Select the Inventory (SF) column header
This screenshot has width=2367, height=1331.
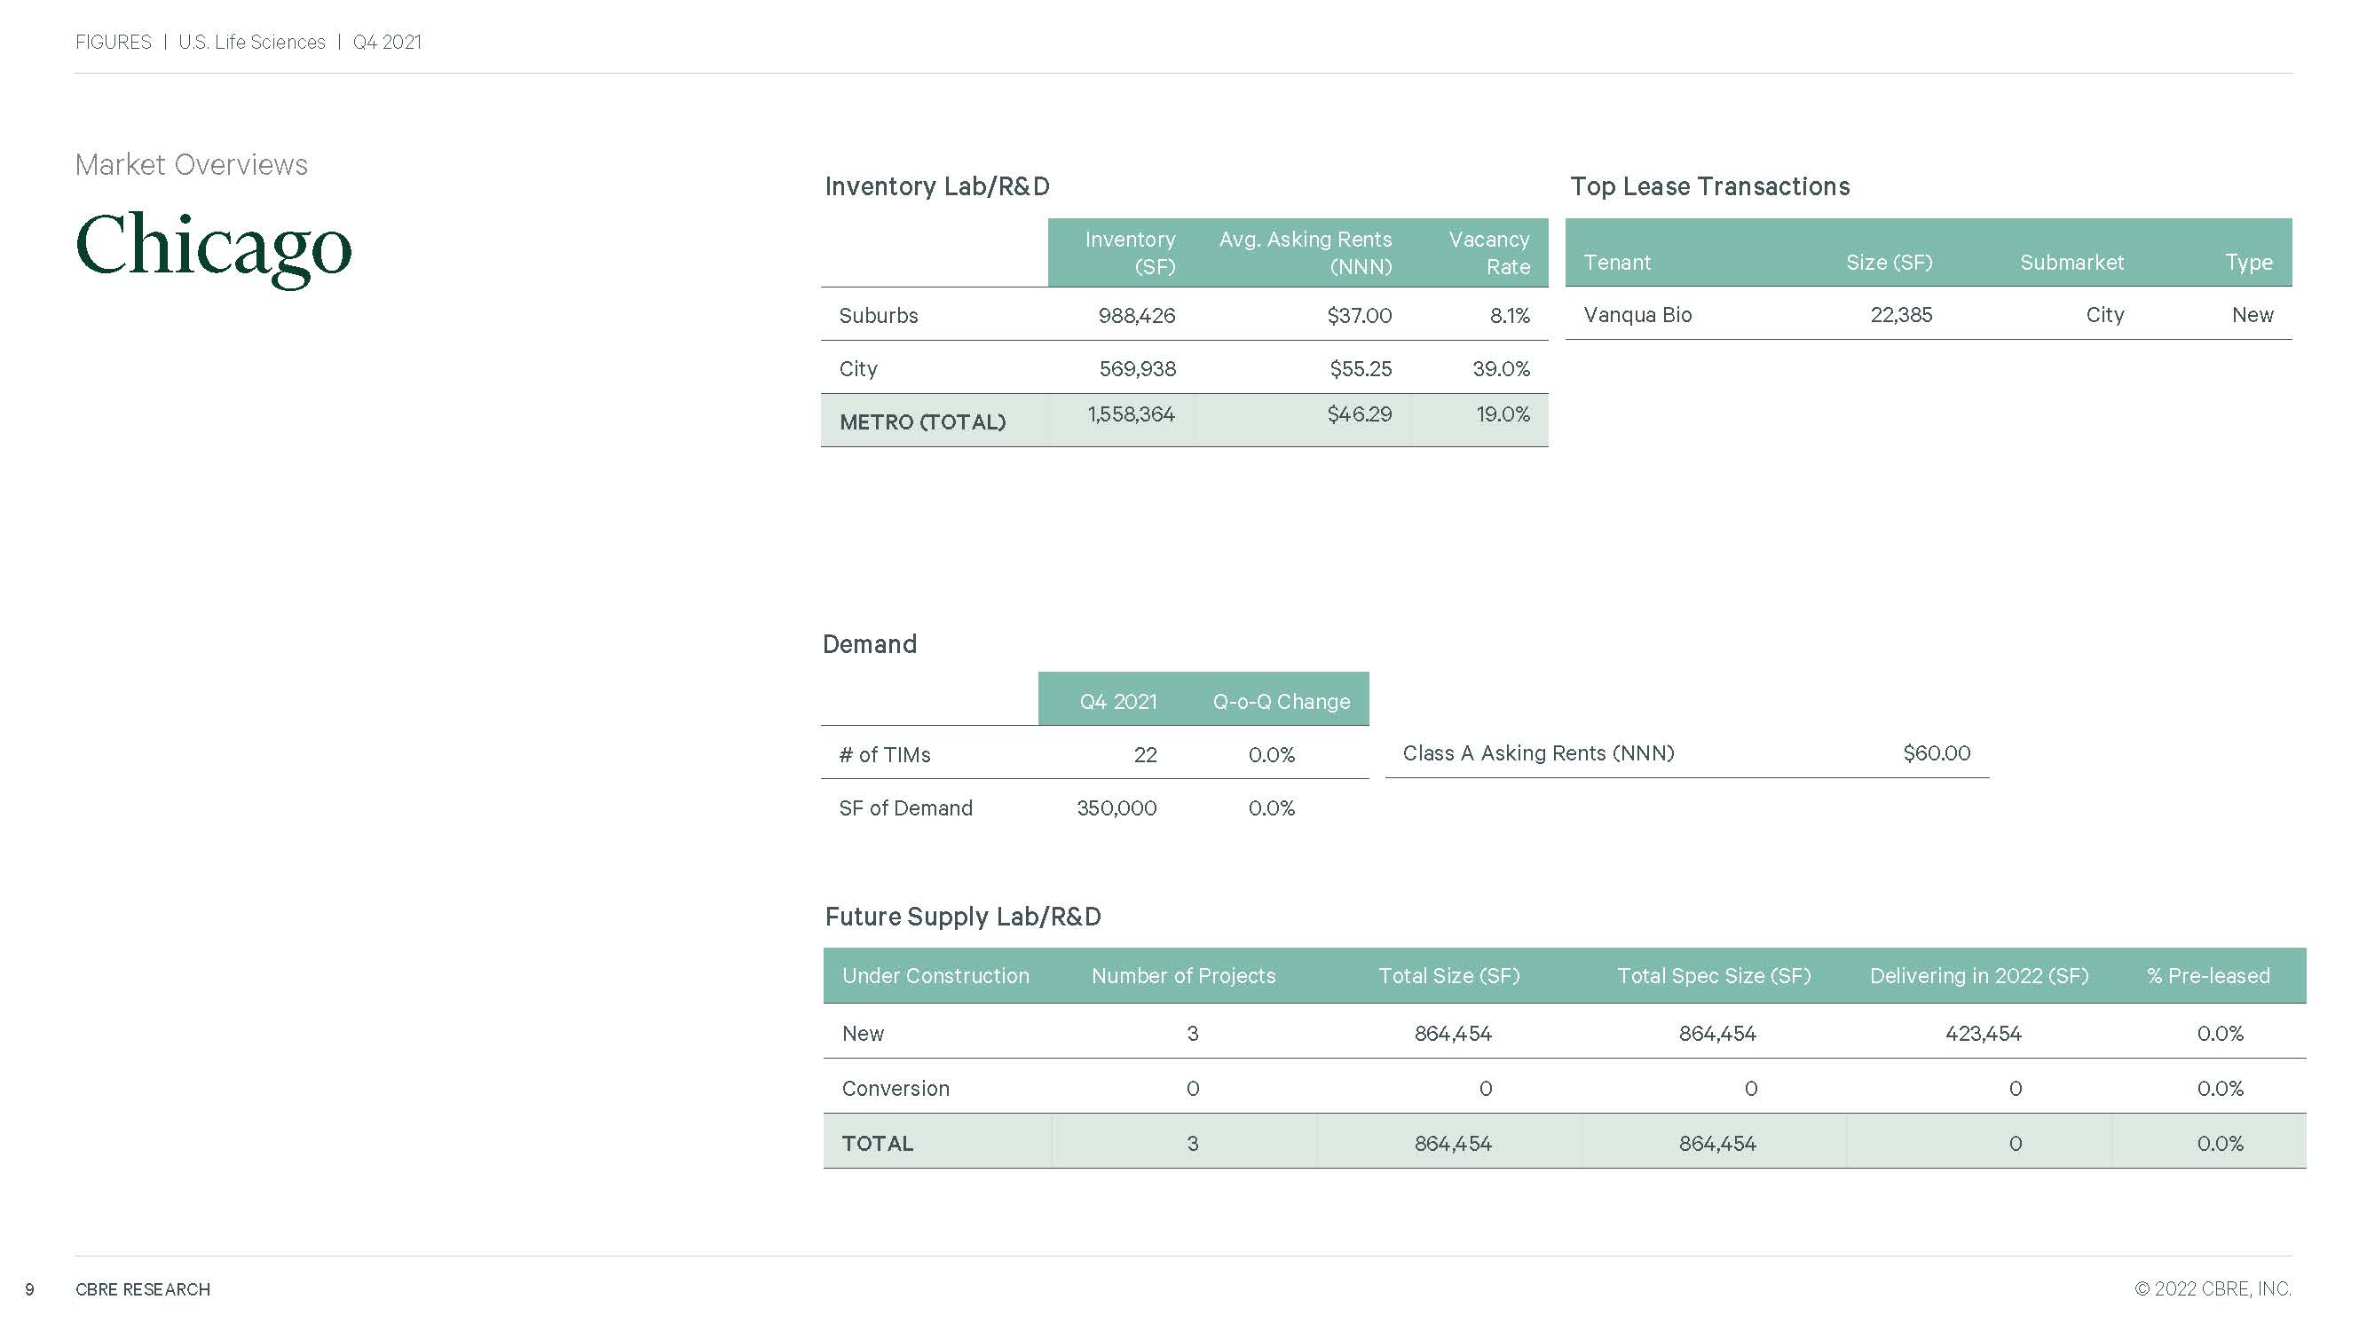(1129, 253)
